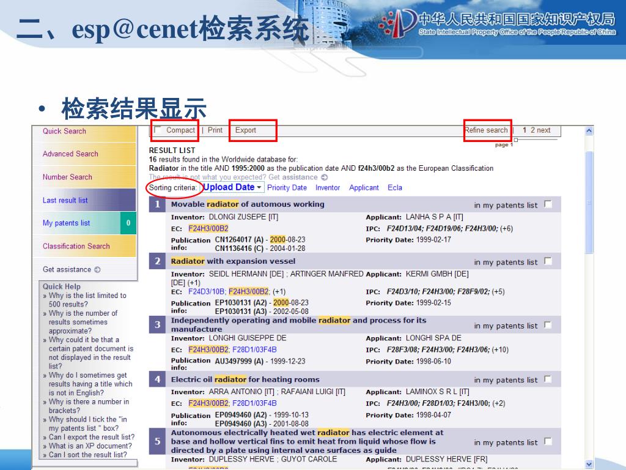Click publication number EP0949460 (A2)

(241, 416)
